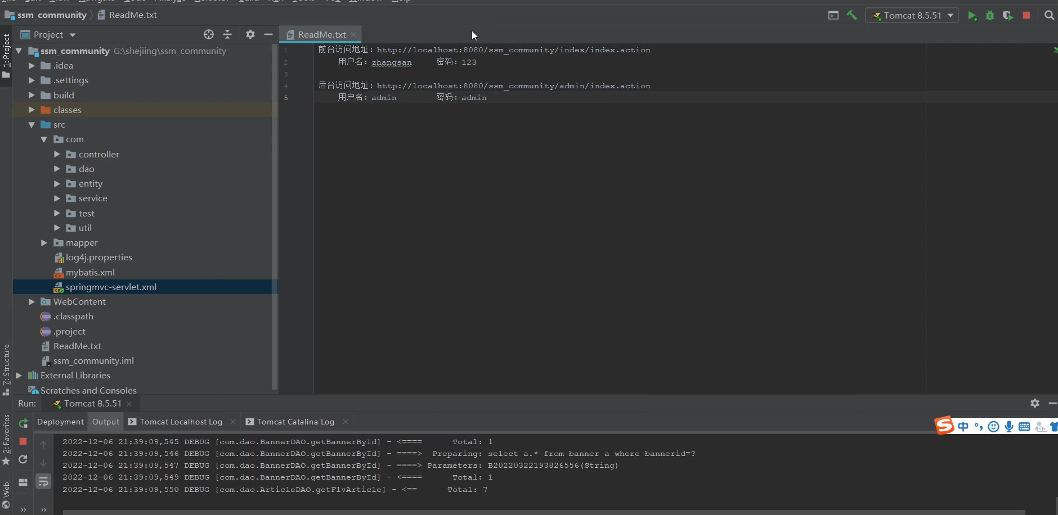Rerun Tomcat using the Run panel's rerun icon
The image size is (1058, 515).
click(x=23, y=423)
